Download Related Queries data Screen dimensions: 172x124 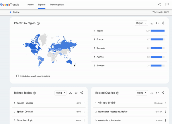(x=152, y=93)
